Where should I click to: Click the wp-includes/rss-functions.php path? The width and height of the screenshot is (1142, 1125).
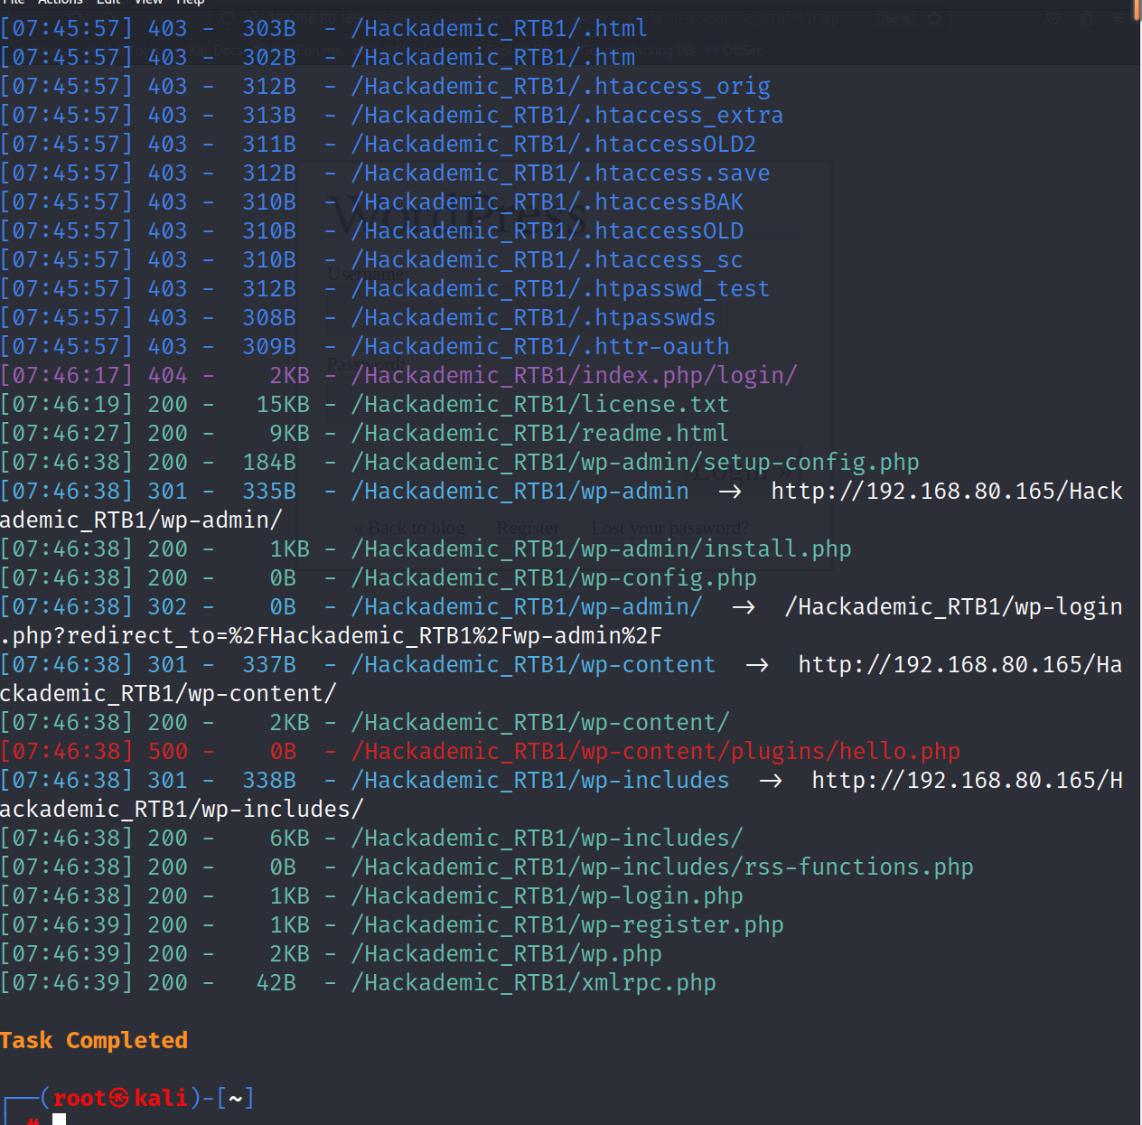661,867
